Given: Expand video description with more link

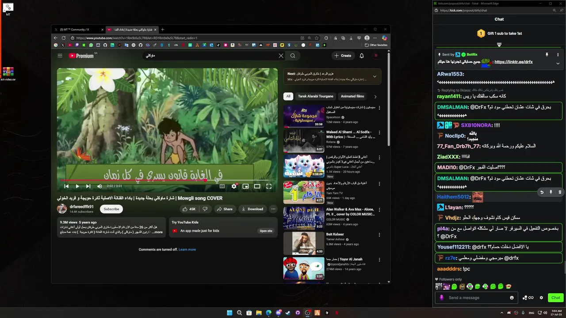Looking at the screenshot, I should [157, 232].
